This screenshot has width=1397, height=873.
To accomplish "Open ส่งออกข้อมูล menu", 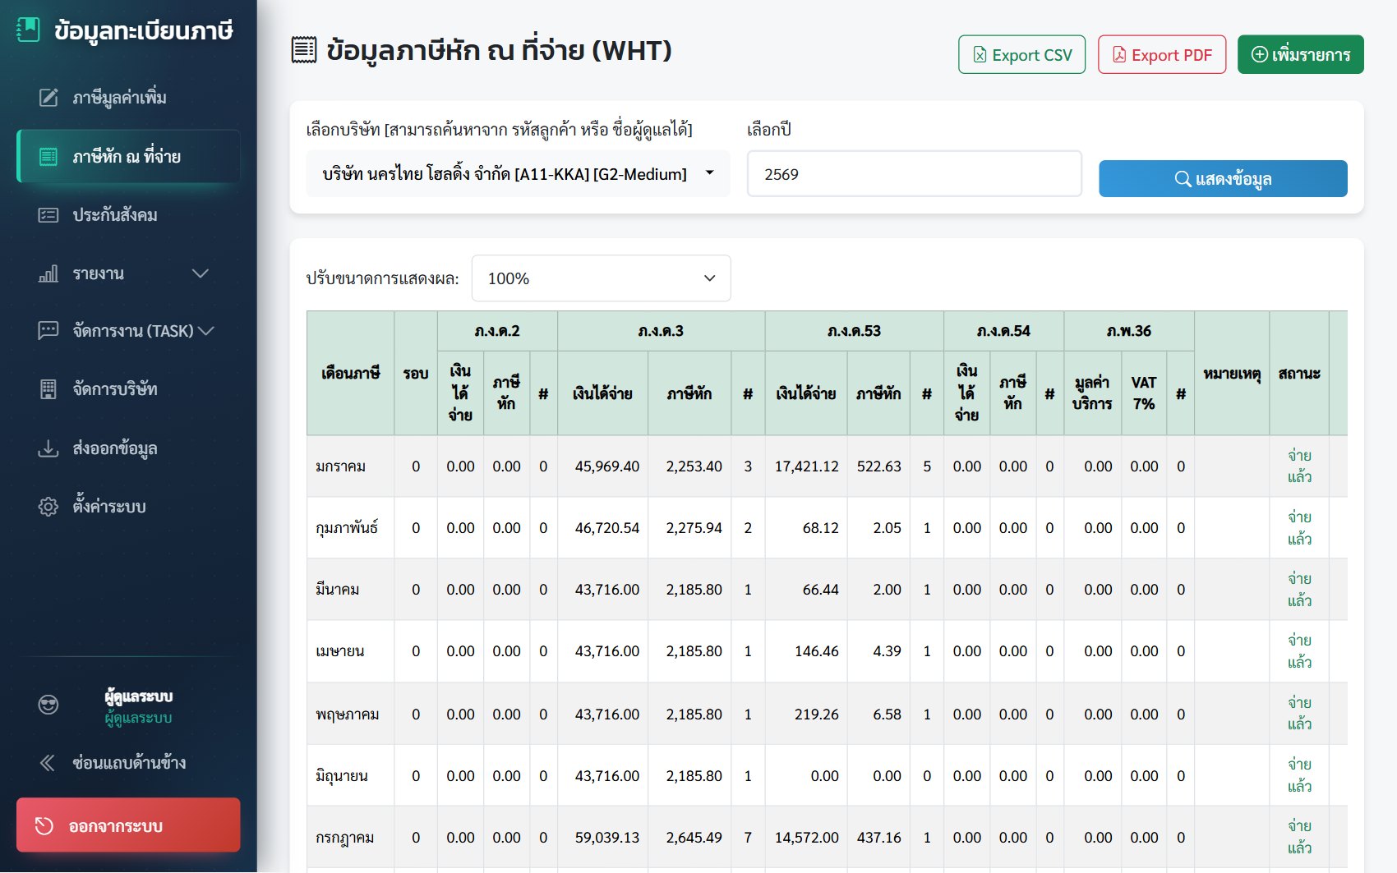I will [128, 448].
